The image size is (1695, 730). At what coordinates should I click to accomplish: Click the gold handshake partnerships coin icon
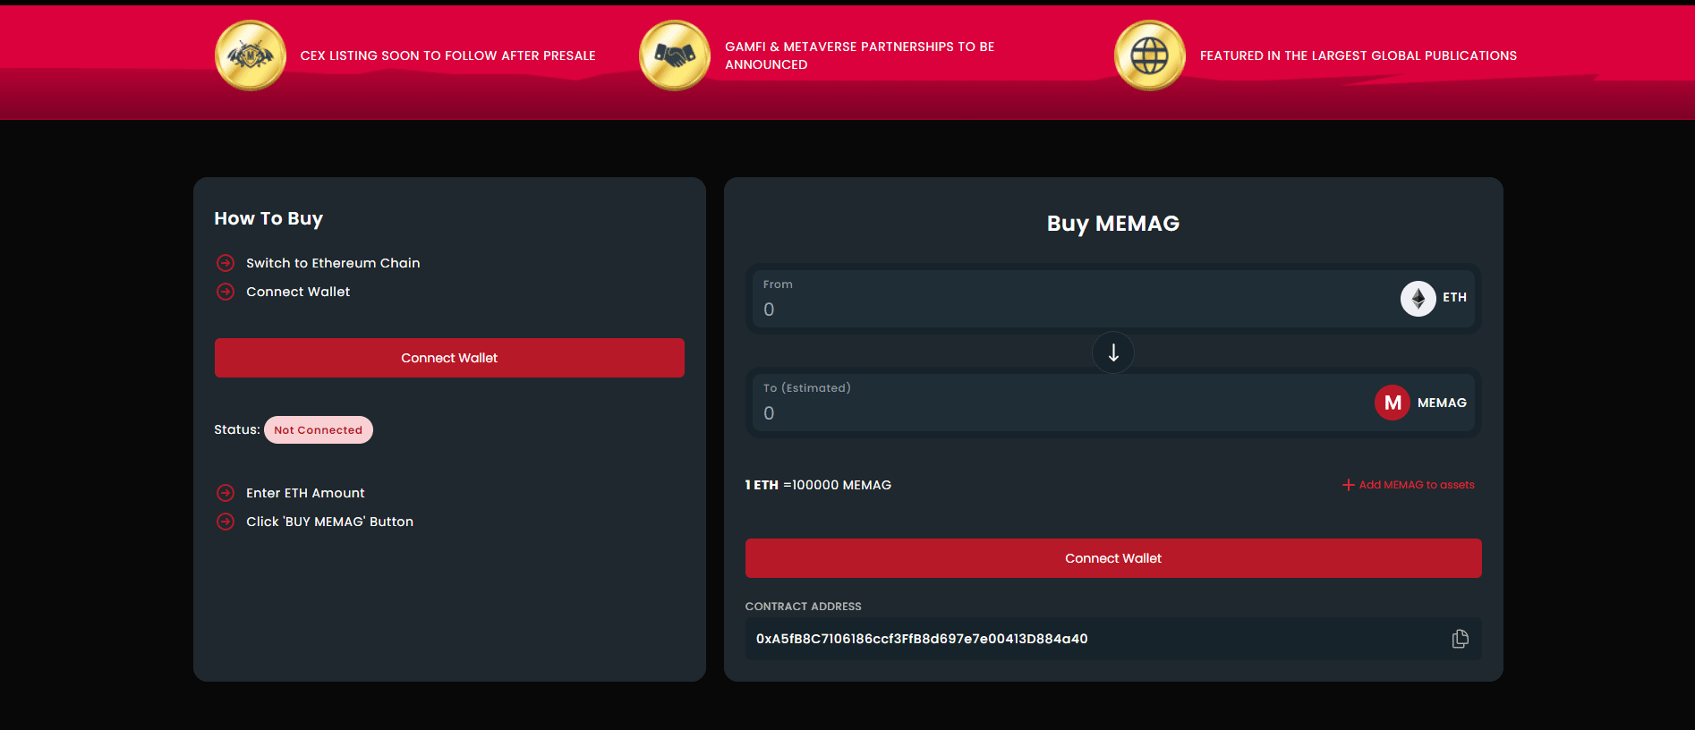(675, 55)
